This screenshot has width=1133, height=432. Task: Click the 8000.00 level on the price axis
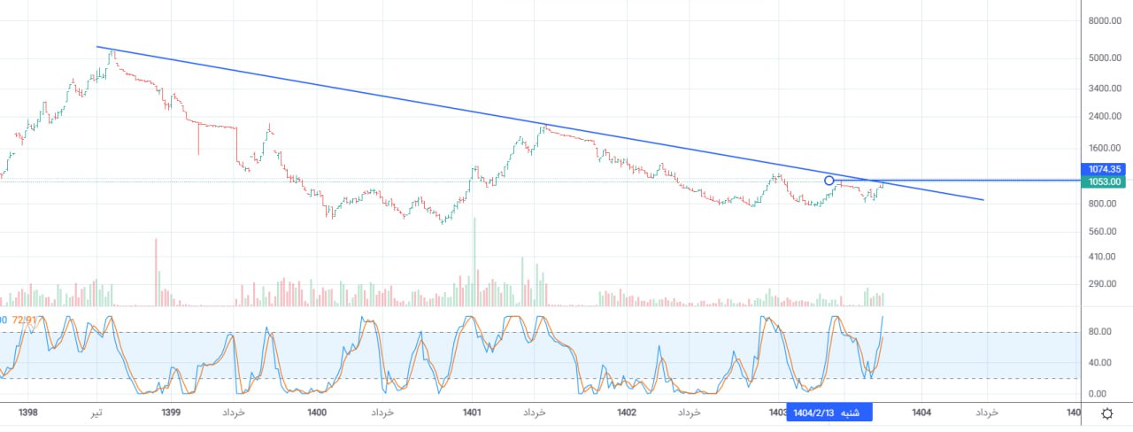pyautogui.click(x=1105, y=20)
